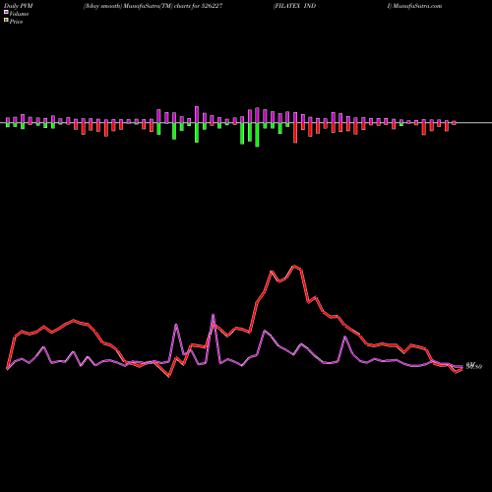The height and width of the screenshot is (492, 492).
Task: Click the tallest magenta volume line spike
Action: [x=214, y=315]
